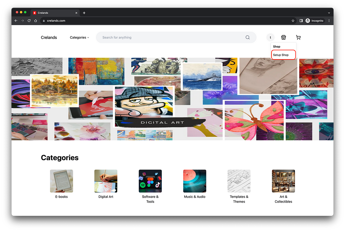Click the Templates & Themes label
Screen dimensions: 345x231
point(239,199)
